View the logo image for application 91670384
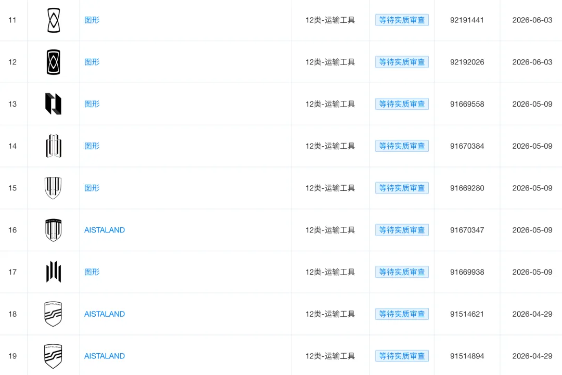 (54, 146)
